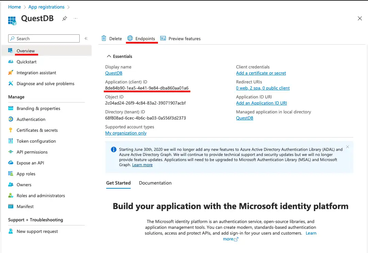Click the Delete trash icon
This screenshot has height=253, width=368.
tap(104, 38)
